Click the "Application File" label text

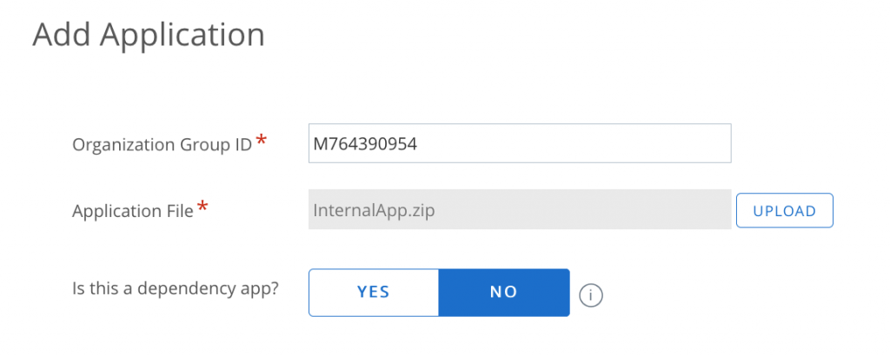[133, 211]
